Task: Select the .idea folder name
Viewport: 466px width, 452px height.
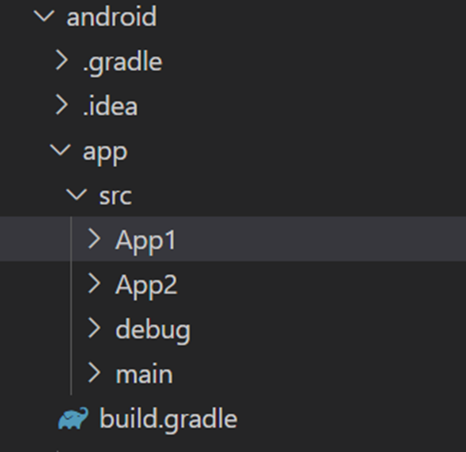Action: [110, 106]
